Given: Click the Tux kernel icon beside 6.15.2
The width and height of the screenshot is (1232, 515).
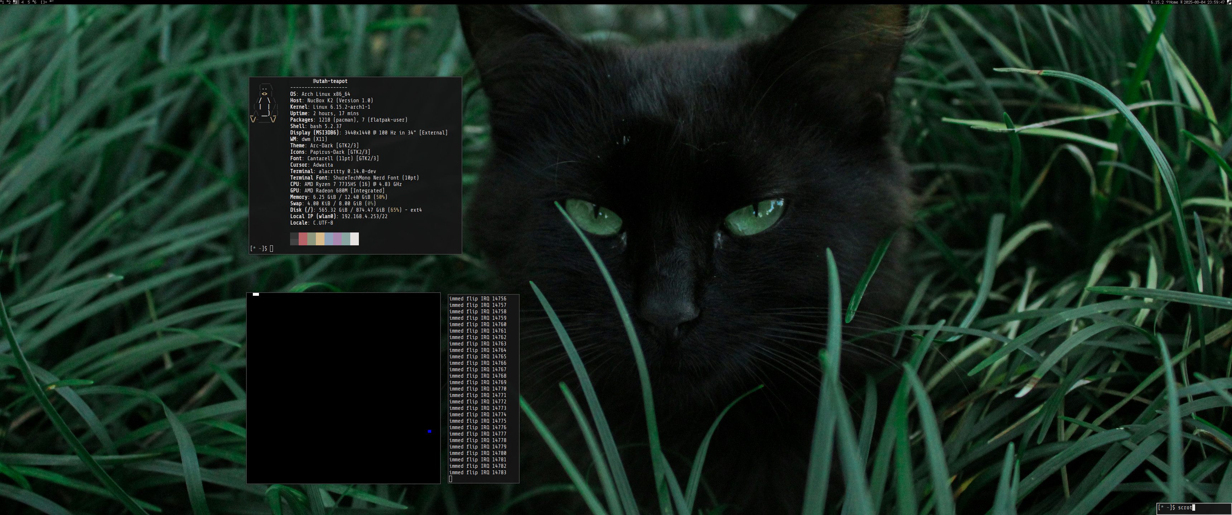Looking at the screenshot, I should [x=1149, y=3].
